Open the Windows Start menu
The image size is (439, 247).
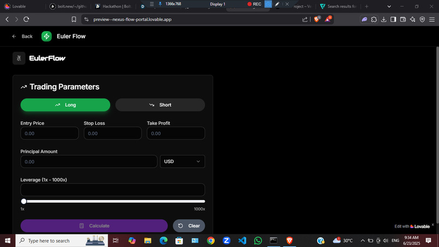click(8, 240)
